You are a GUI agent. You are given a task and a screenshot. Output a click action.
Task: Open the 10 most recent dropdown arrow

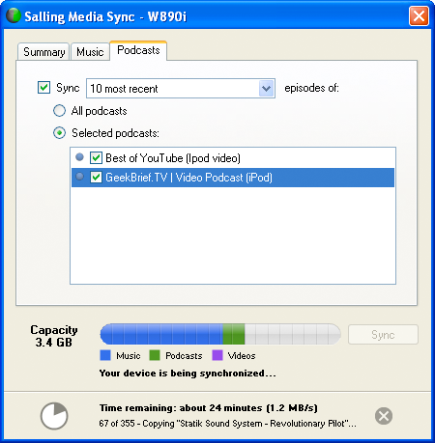tap(266, 88)
